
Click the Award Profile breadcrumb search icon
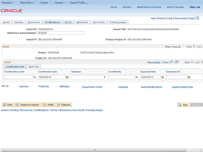click(x=87, y=3)
